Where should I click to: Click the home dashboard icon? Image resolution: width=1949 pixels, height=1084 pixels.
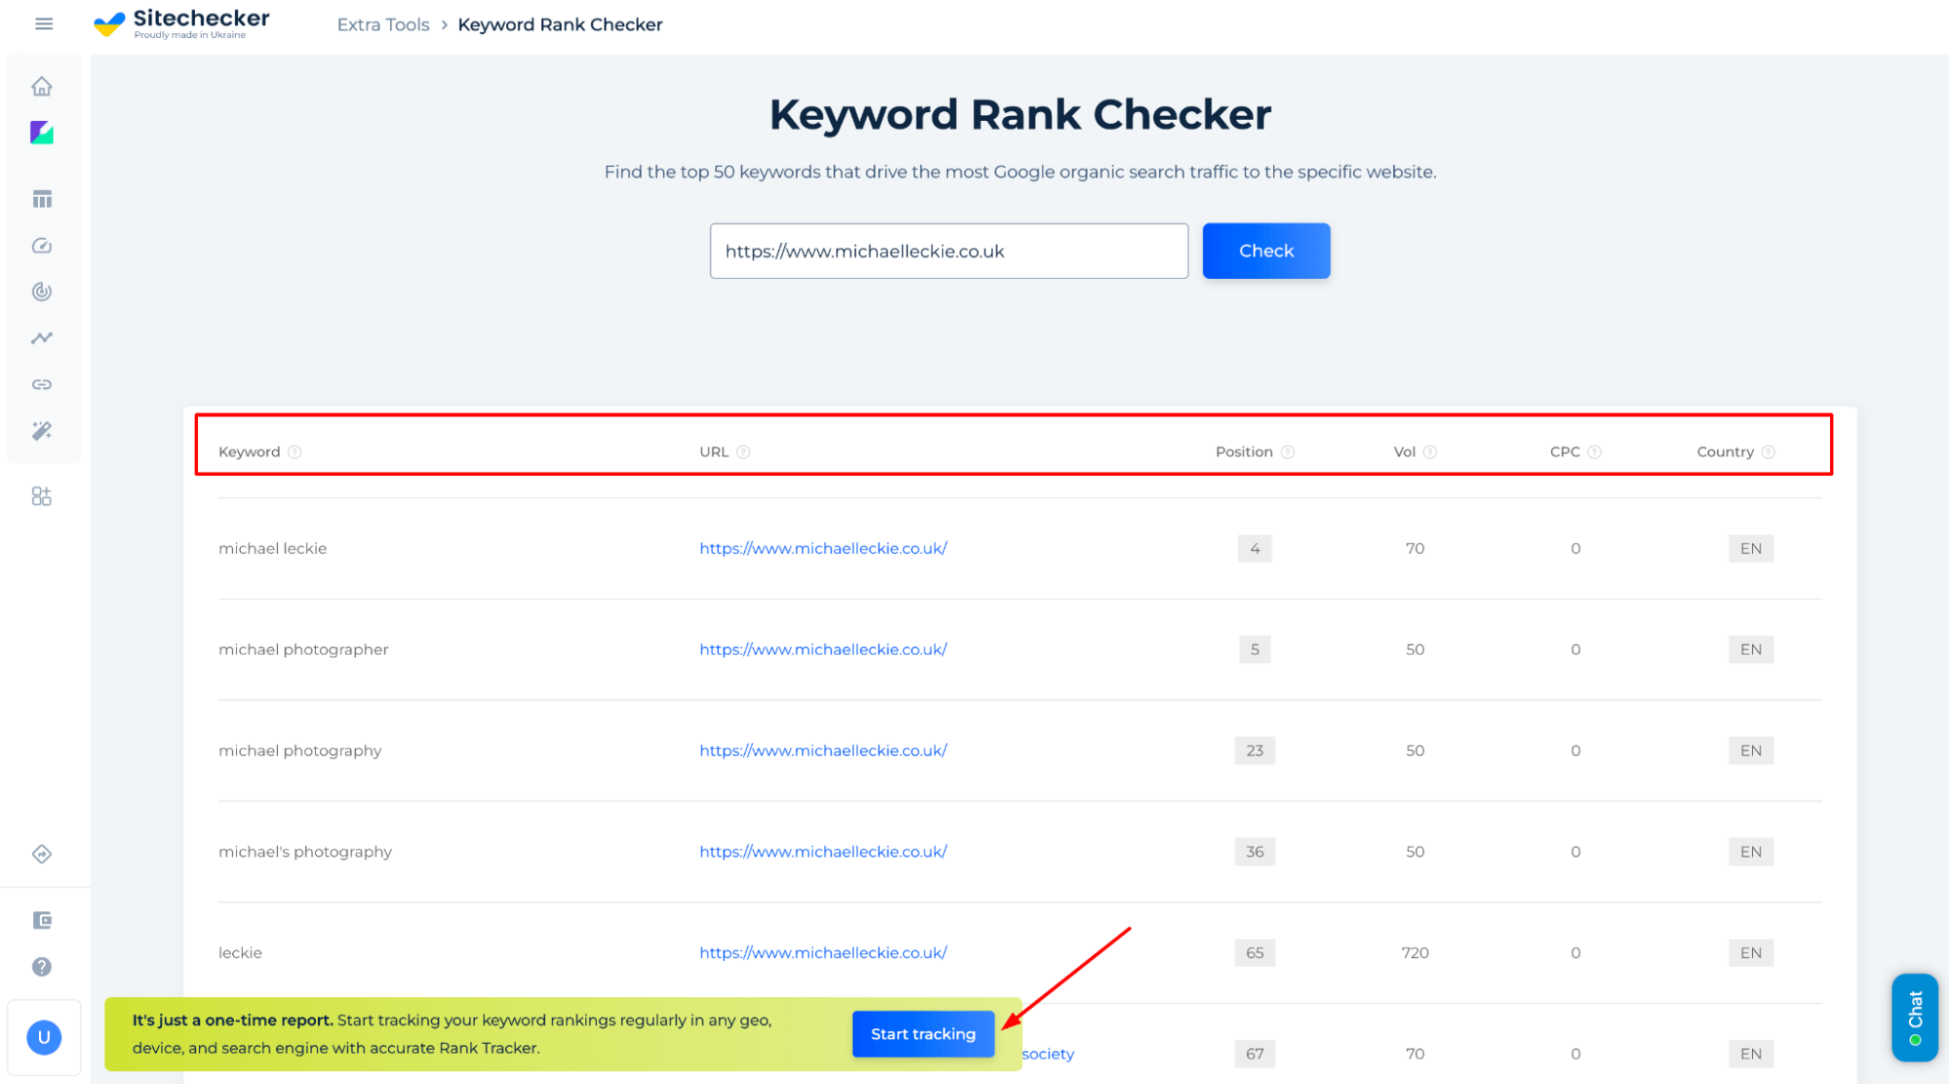43,86
